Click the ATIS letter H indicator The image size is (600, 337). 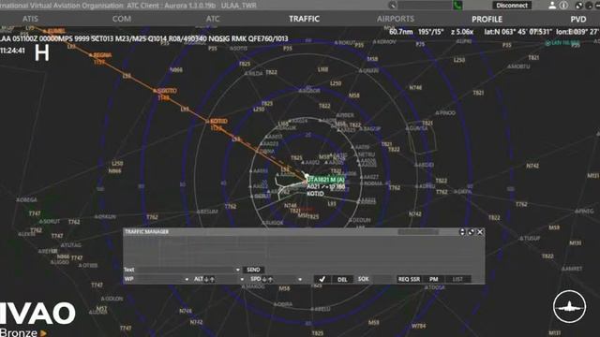tap(41, 52)
